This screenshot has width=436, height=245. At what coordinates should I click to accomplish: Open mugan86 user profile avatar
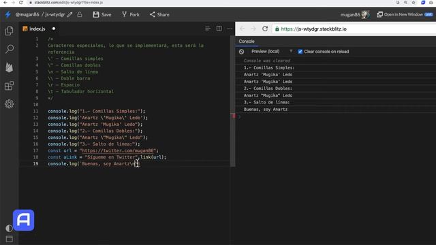[365, 14]
